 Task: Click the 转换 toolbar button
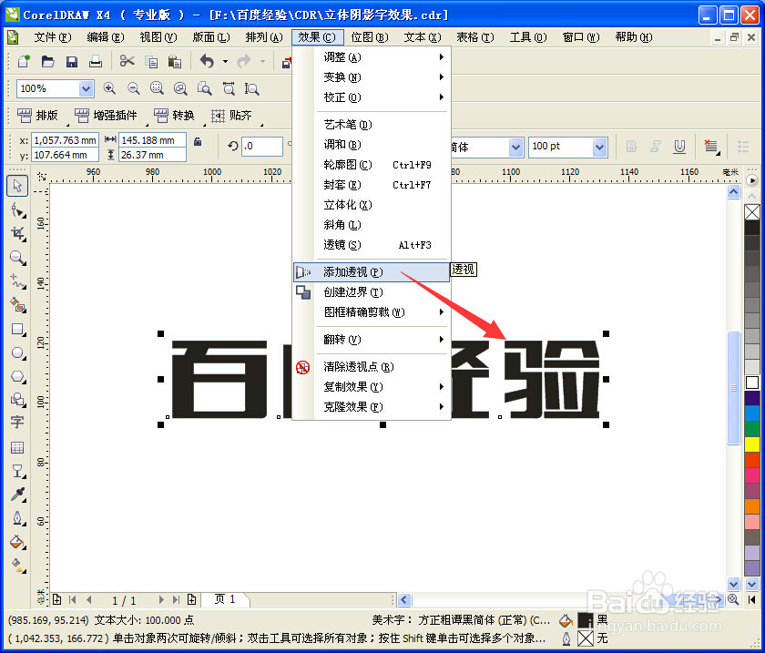(x=175, y=116)
